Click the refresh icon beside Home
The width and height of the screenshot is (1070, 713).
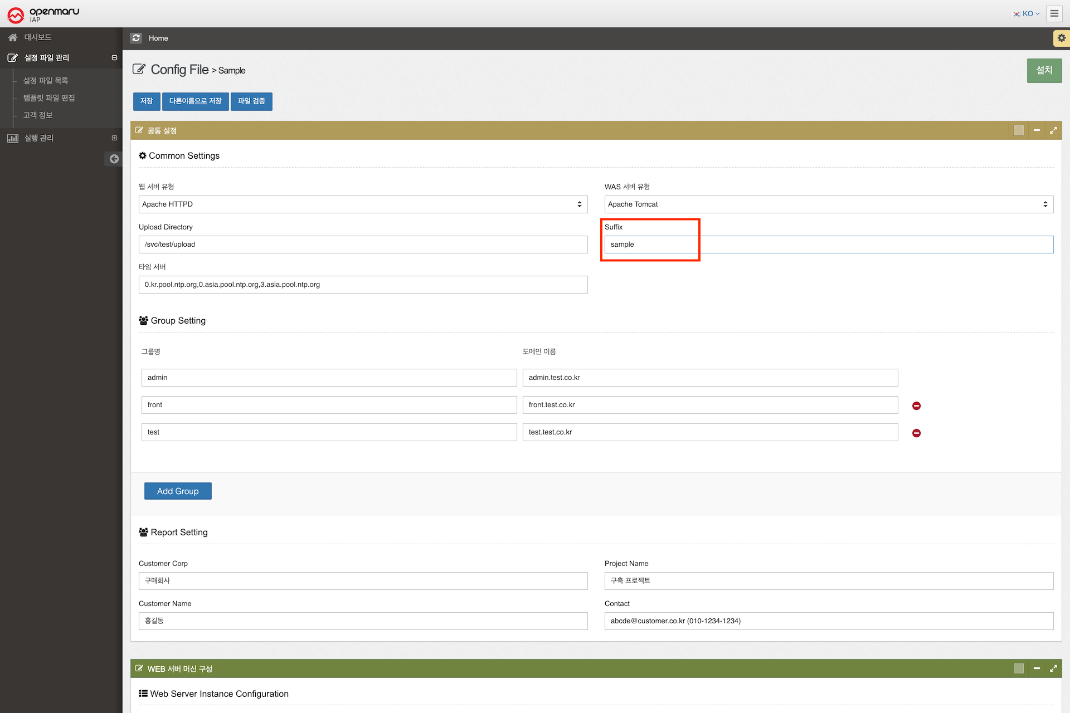click(x=136, y=38)
